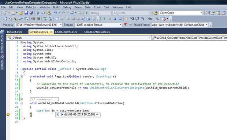Switch to the ChildControl.ascx.cs tab
This screenshot has width=227, height=140.
(97, 32)
